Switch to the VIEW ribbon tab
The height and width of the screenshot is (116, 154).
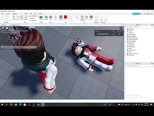[x=35, y=14]
